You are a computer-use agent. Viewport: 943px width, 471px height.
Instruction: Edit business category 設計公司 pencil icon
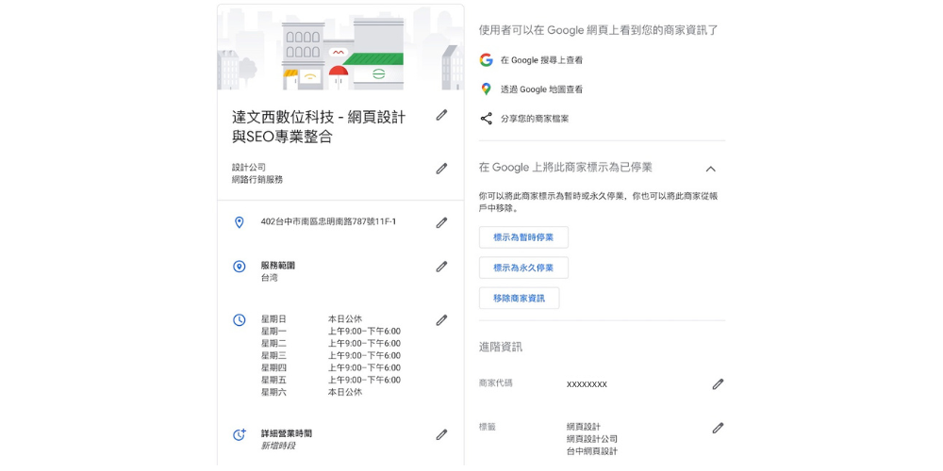point(441,169)
